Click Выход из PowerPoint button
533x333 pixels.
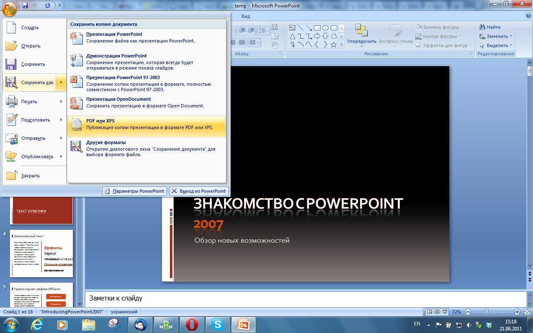click(x=199, y=191)
